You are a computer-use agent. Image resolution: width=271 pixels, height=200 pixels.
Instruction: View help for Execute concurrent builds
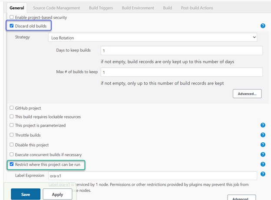coord(263,154)
